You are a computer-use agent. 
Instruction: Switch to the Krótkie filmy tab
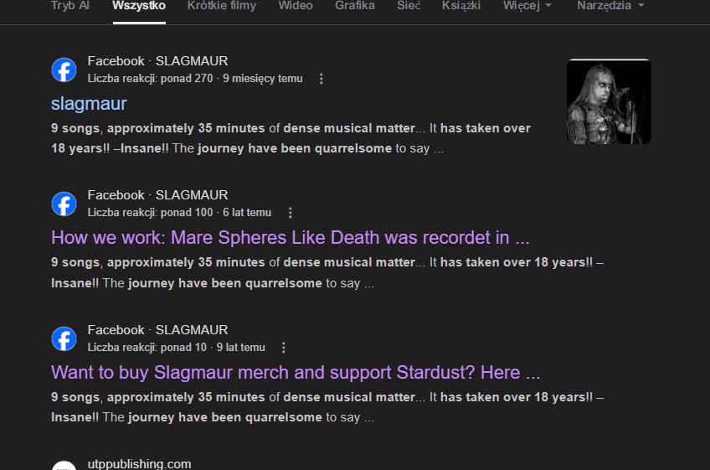(222, 6)
